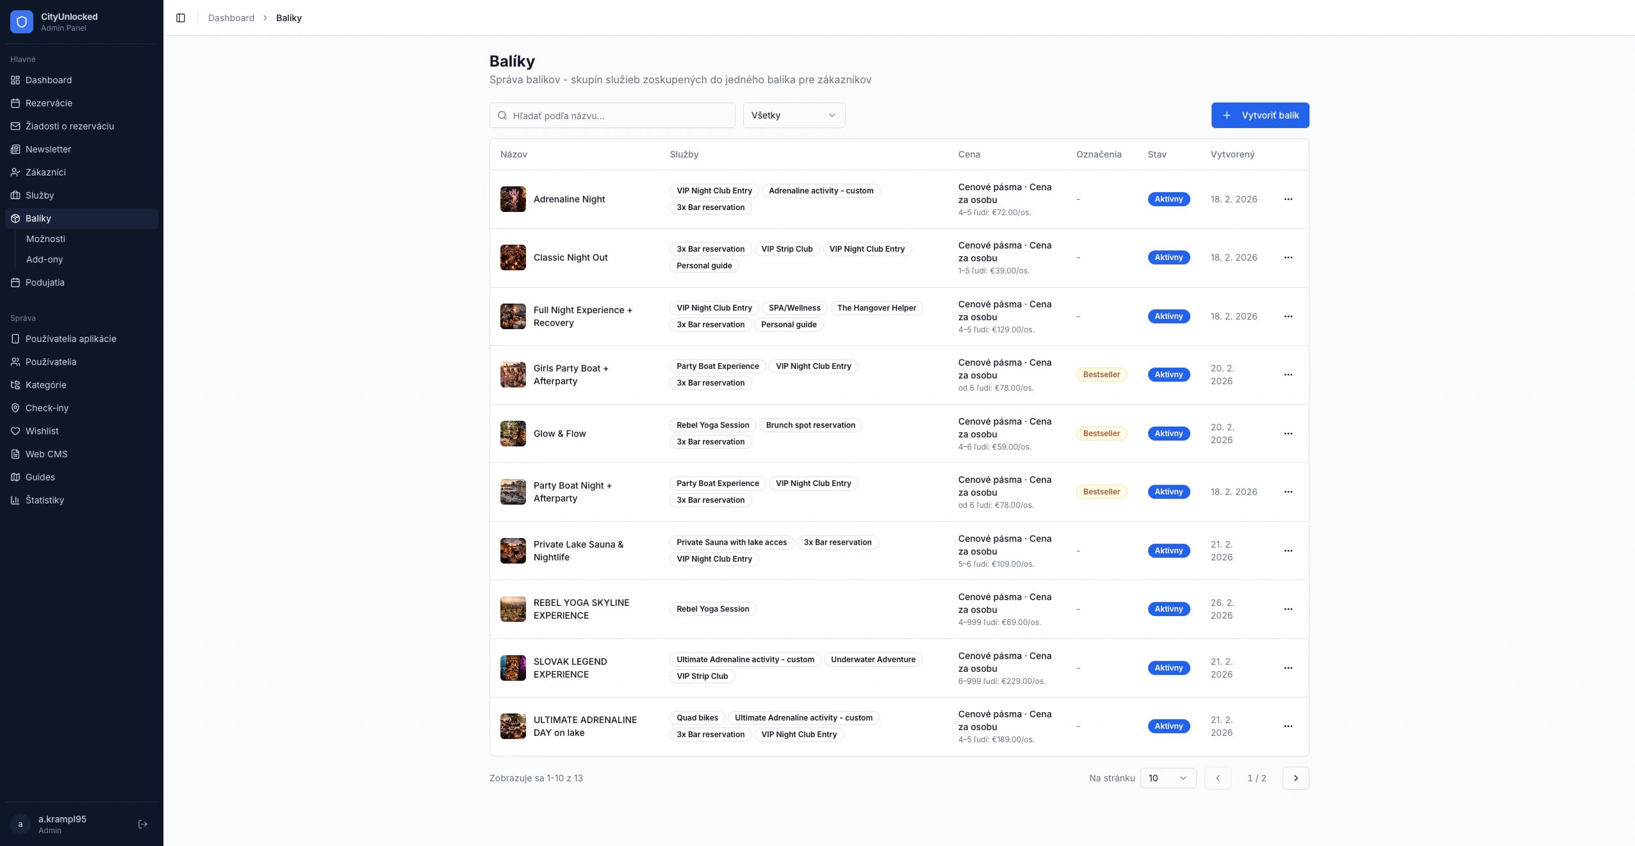This screenshot has width=1635, height=846.
Task: Open actions menu for REBEL YOGA SKYLINE EXPERIENCE
Action: click(x=1288, y=609)
